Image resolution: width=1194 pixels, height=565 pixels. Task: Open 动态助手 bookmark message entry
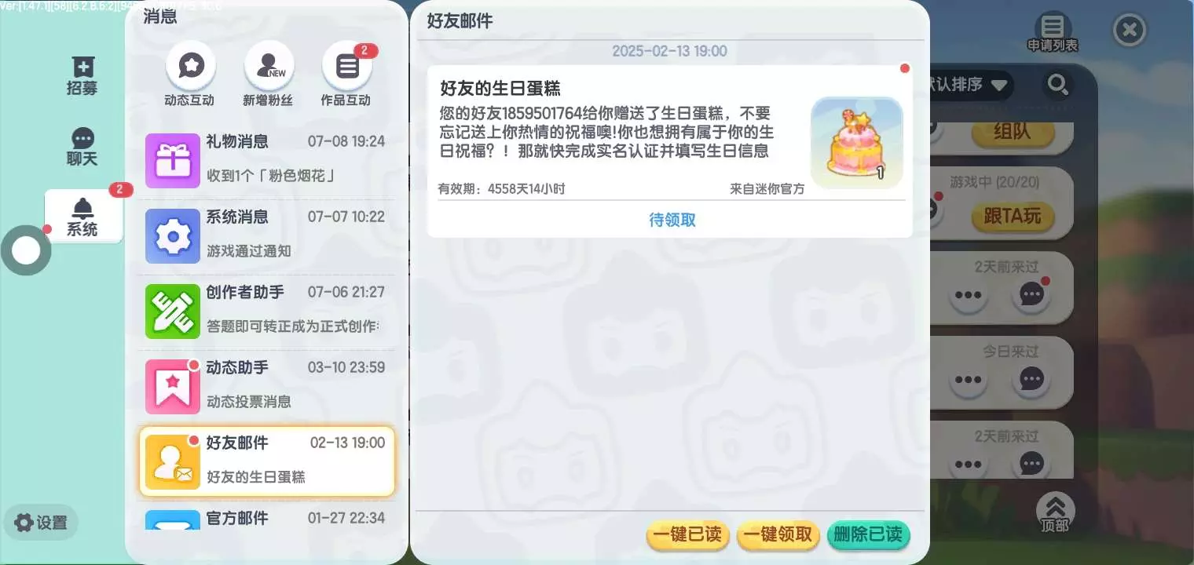[267, 387]
